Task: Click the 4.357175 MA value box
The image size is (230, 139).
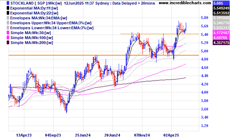Action: [221, 43]
